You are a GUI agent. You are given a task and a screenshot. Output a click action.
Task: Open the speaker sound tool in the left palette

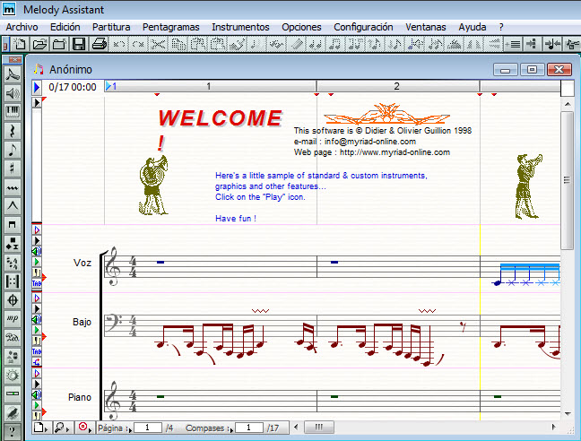pos(13,93)
